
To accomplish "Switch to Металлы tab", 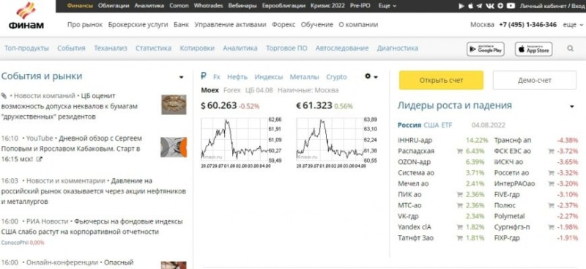I will tap(304, 77).
